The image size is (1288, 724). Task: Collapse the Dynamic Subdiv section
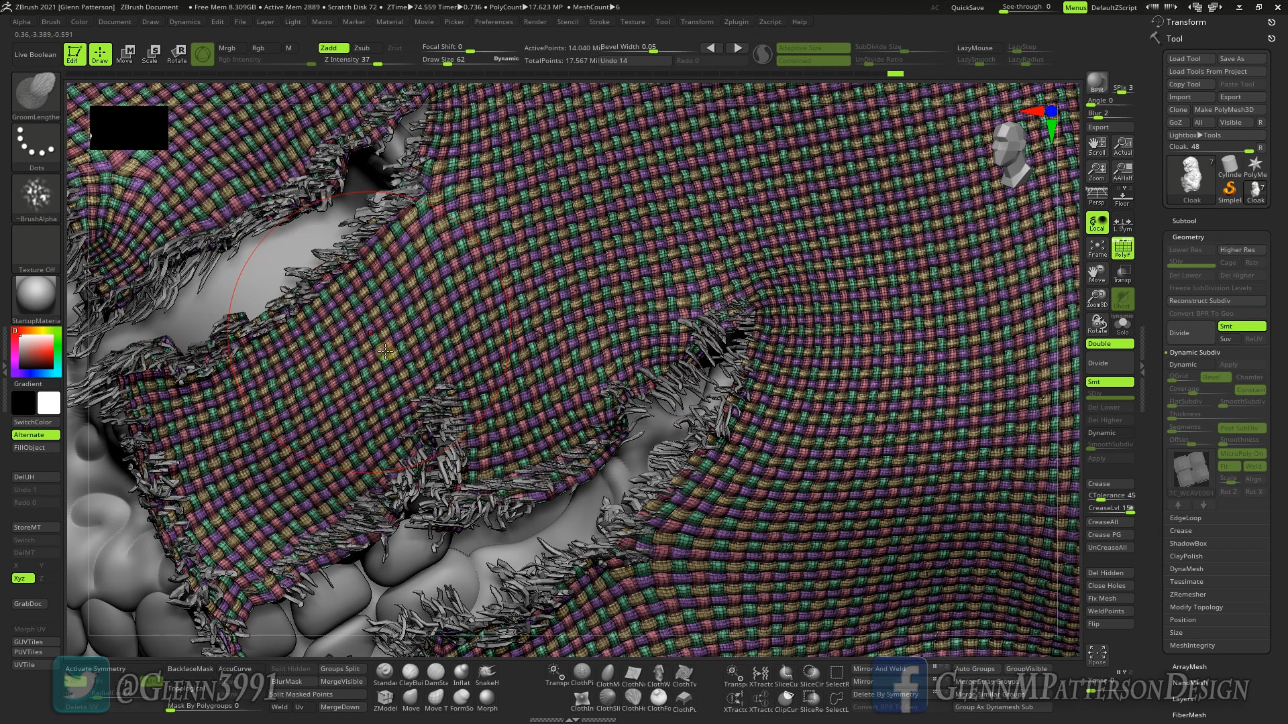1195,353
